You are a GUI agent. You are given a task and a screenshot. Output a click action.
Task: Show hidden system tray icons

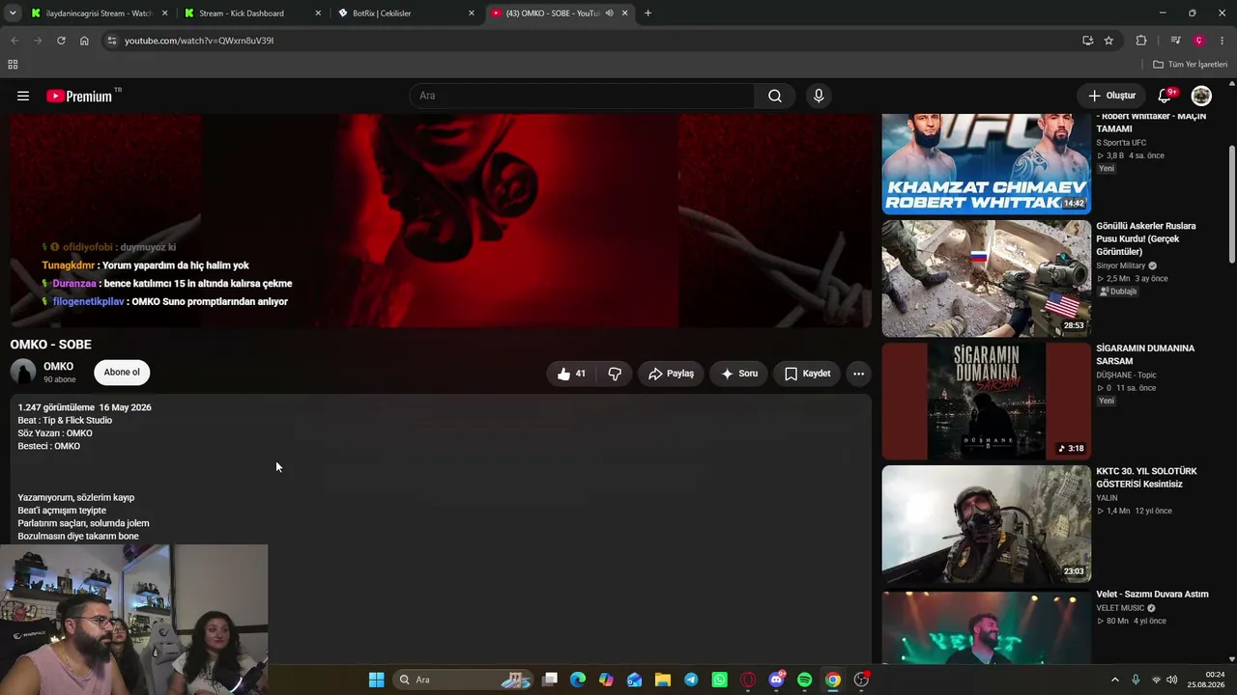click(1114, 680)
